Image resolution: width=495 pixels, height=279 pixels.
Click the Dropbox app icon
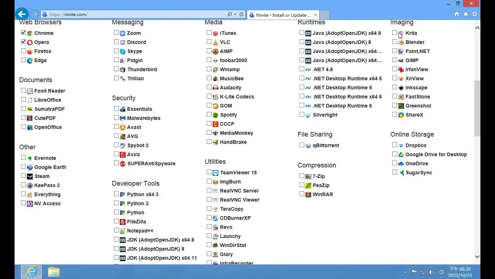(x=401, y=145)
